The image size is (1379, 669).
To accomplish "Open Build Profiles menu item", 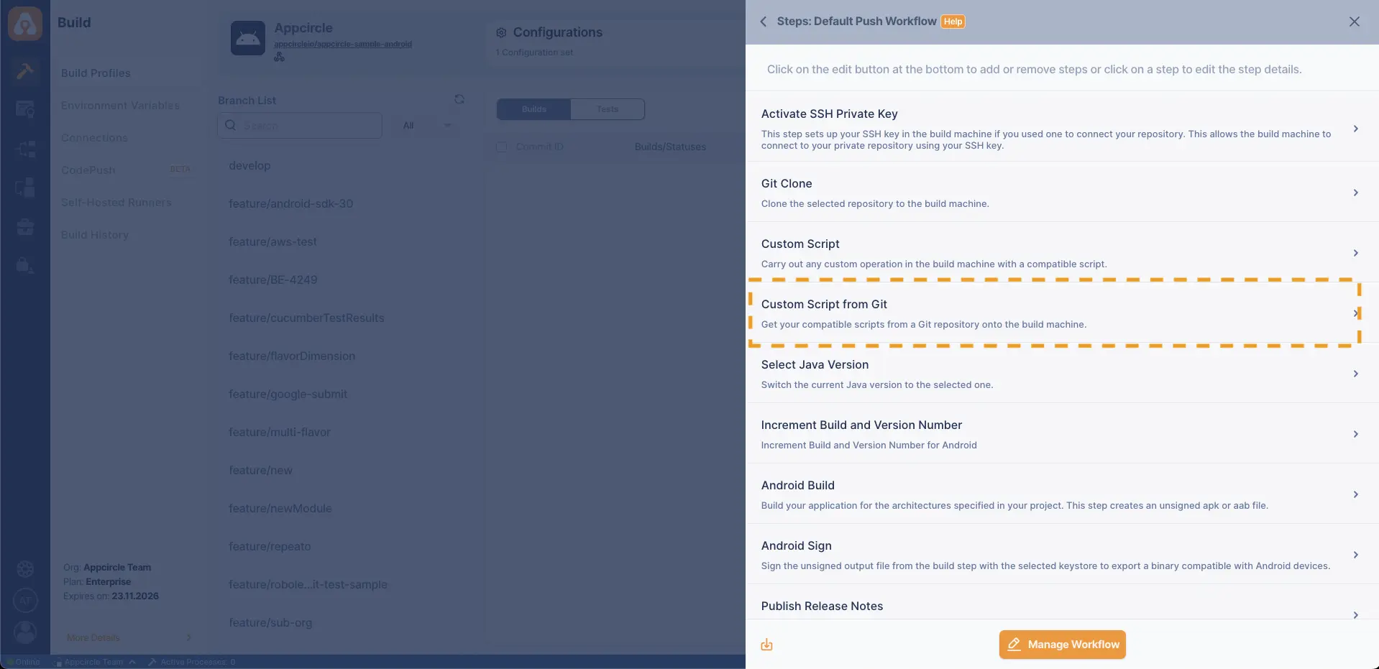I will coord(96,73).
